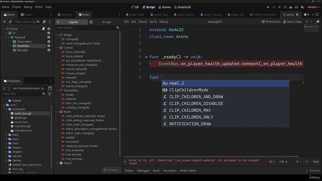Image resolution: width=322 pixels, height=181 pixels.
Task: Open the script editor Go To menu
Action: tap(153, 22)
